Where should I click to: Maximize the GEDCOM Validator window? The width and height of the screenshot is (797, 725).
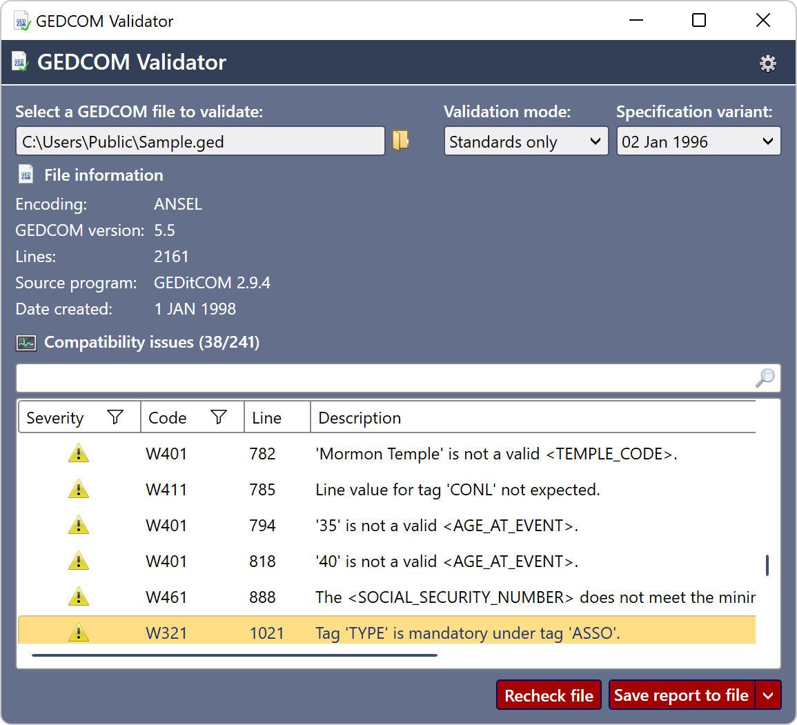point(699,20)
